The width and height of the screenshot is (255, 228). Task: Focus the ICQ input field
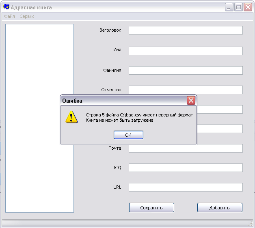[x=186, y=168]
